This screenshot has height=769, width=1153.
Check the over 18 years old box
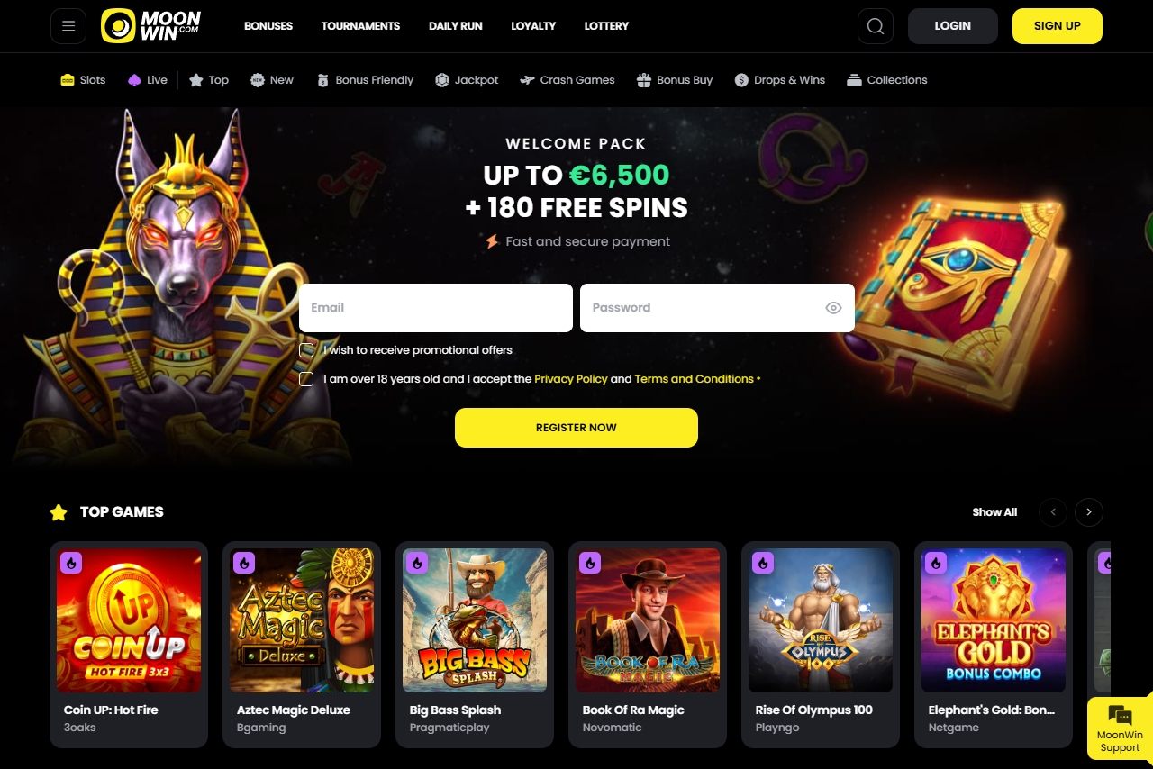point(306,379)
